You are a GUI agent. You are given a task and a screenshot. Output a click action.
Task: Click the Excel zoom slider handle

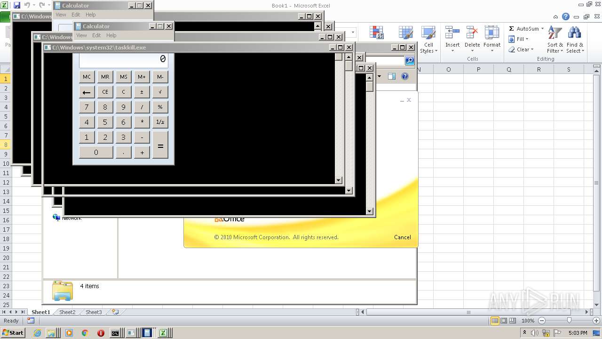569,321
